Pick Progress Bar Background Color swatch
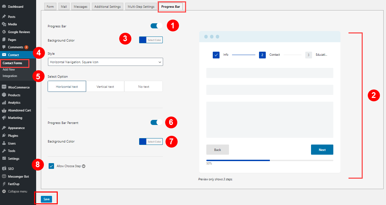 (x=143, y=40)
